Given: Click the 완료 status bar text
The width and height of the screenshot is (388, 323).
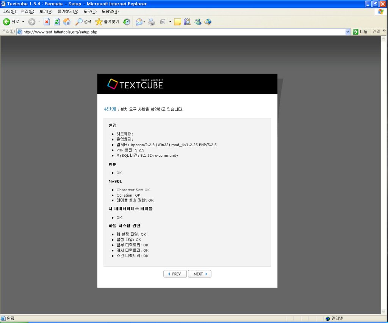Looking at the screenshot, I should (11, 318).
